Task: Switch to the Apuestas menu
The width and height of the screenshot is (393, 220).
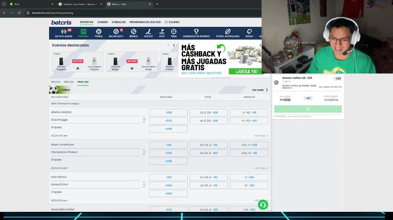Action: 86,22
